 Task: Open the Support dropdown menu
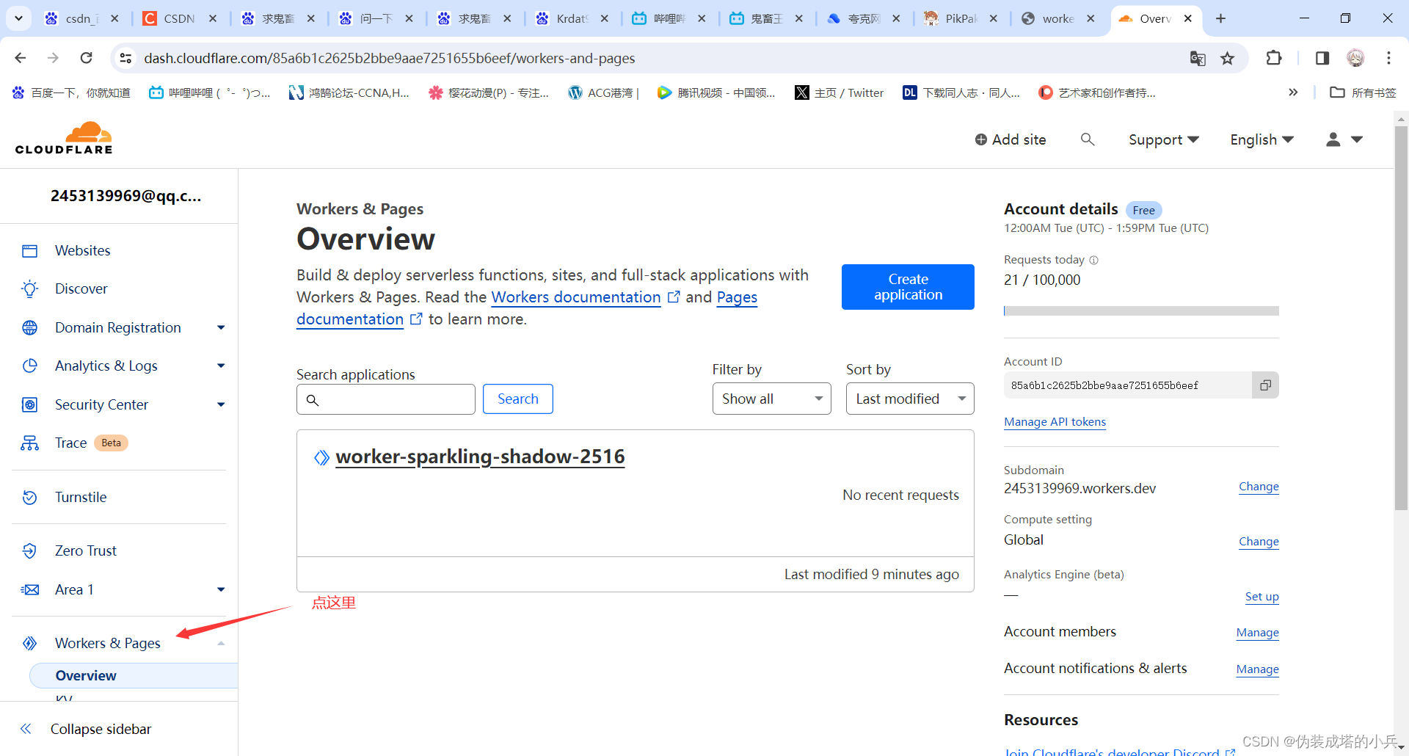(1163, 139)
